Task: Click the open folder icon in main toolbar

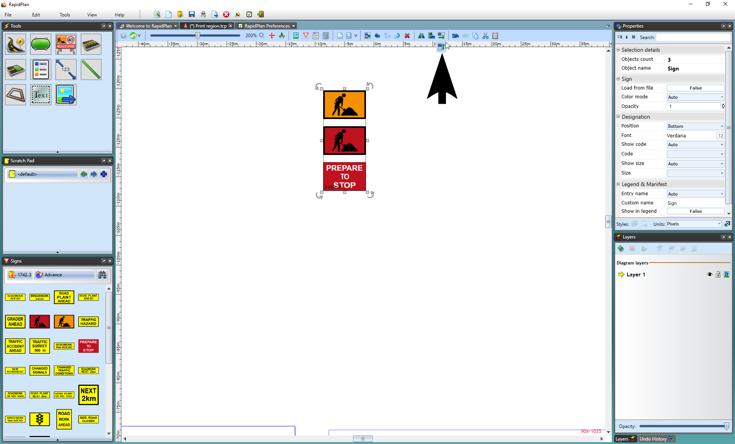Action: pyautogui.click(x=180, y=15)
